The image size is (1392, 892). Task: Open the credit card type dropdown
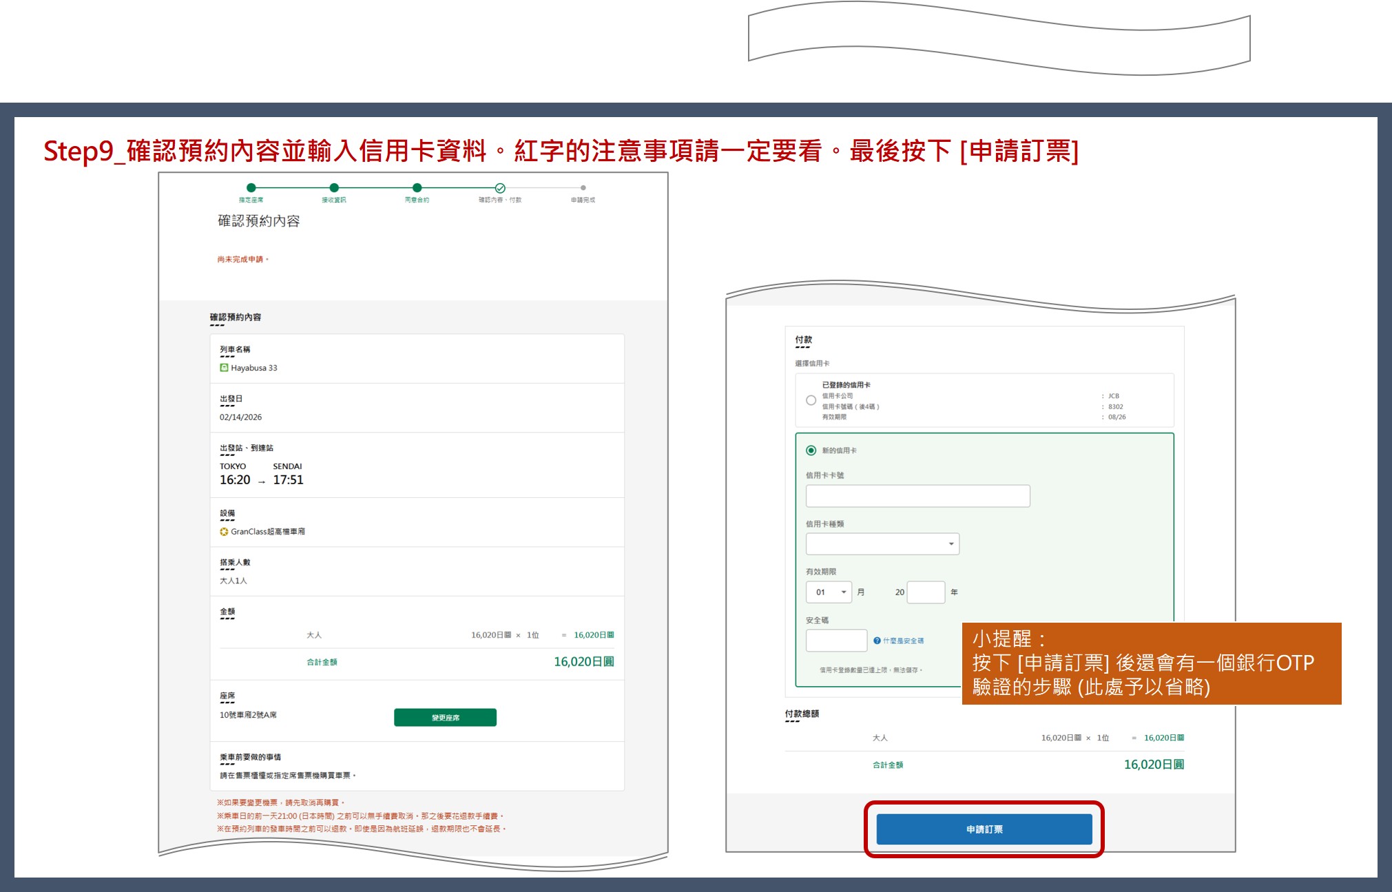point(882,544)
